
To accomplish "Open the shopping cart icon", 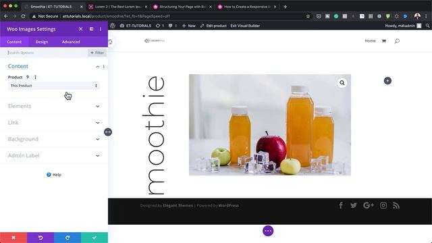I will (384, 40).
